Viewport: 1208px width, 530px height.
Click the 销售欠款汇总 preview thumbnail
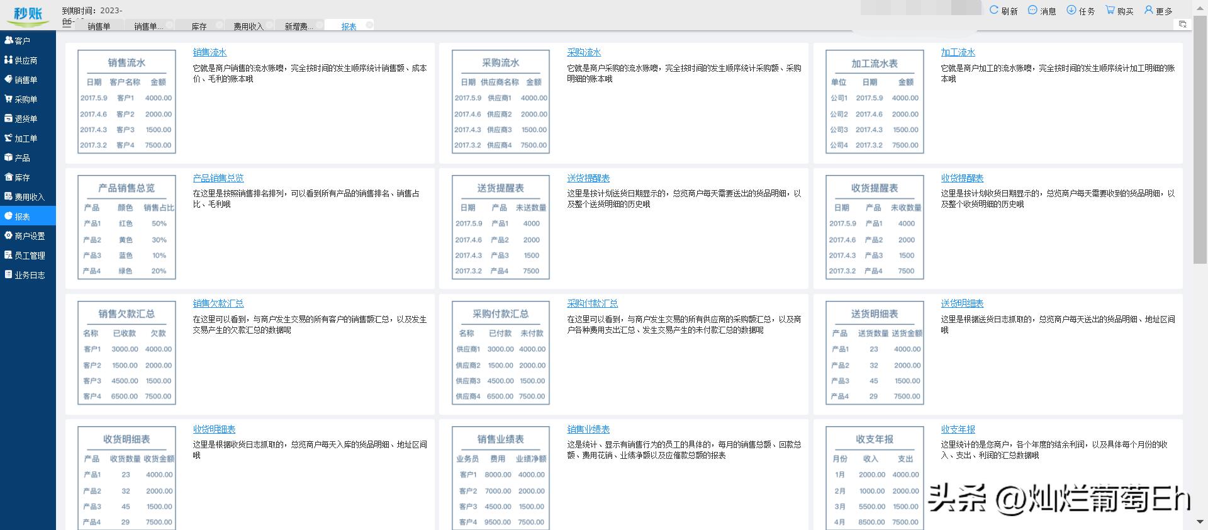pos(126,352)
